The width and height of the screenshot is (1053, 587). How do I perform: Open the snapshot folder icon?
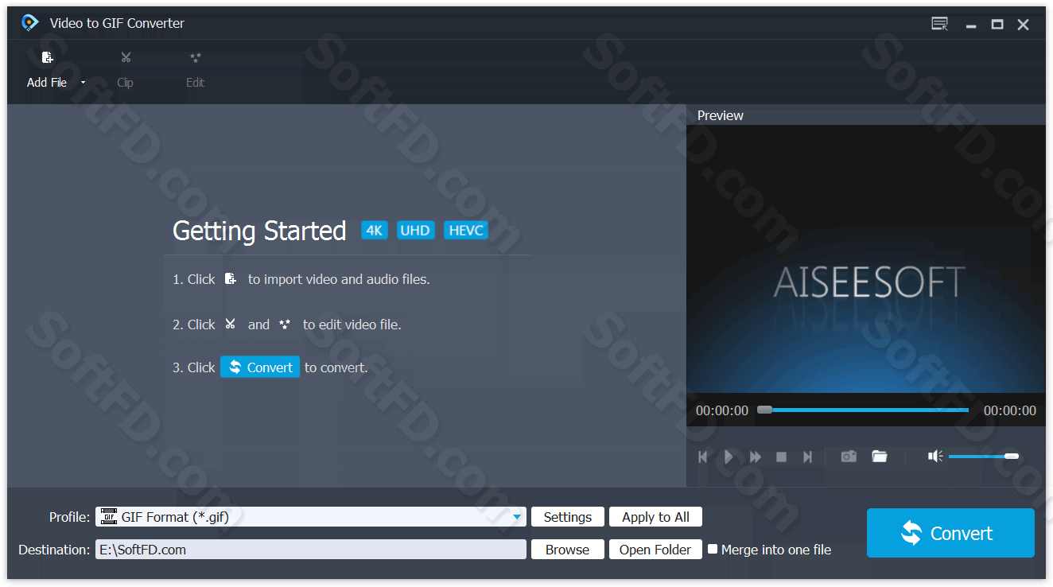880,457
